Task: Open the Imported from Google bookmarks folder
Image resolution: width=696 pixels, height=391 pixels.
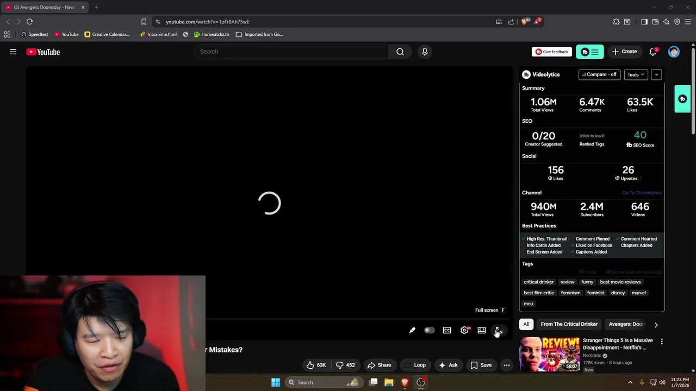Action: [x=259, y=34]
